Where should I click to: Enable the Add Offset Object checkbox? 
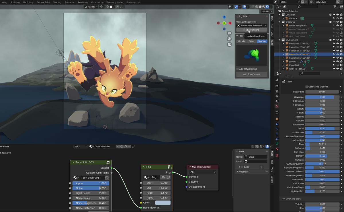(x=238, y=69)
